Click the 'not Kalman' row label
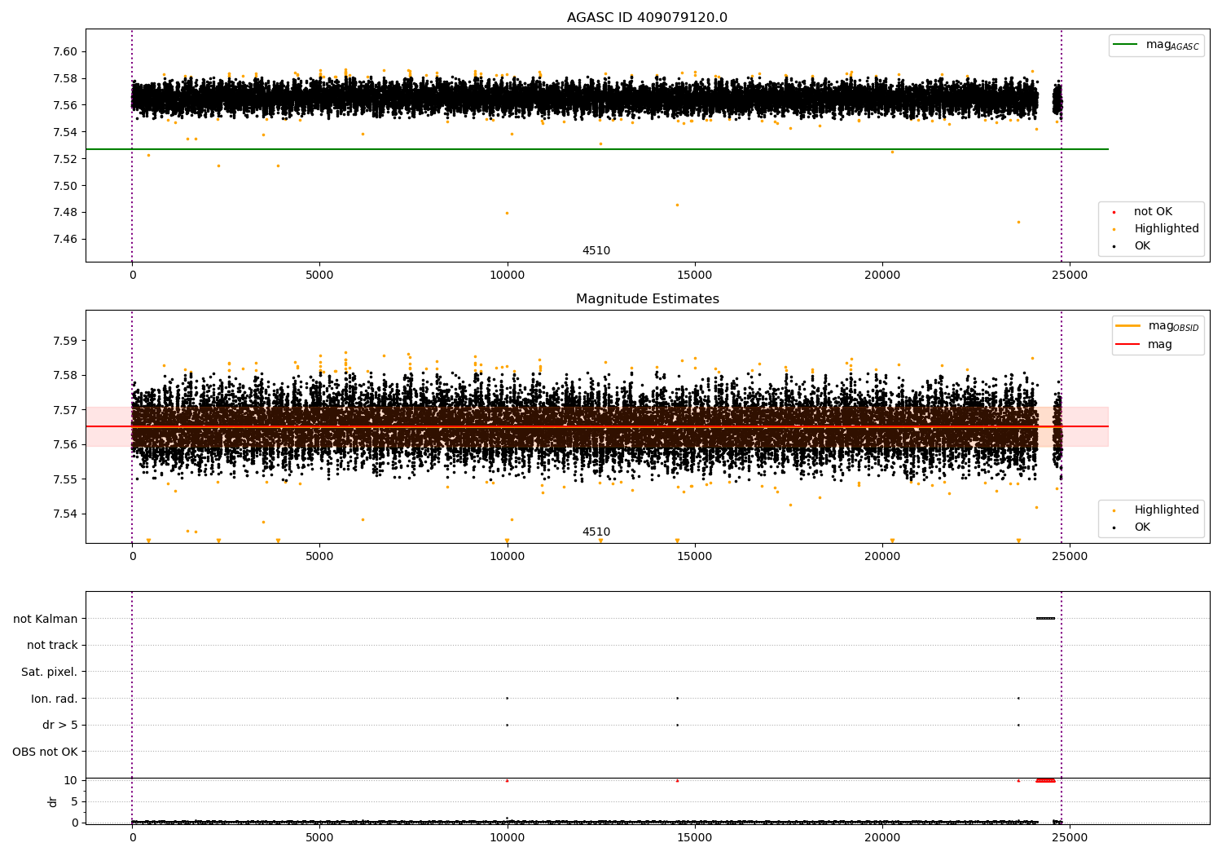 [46, 619]
